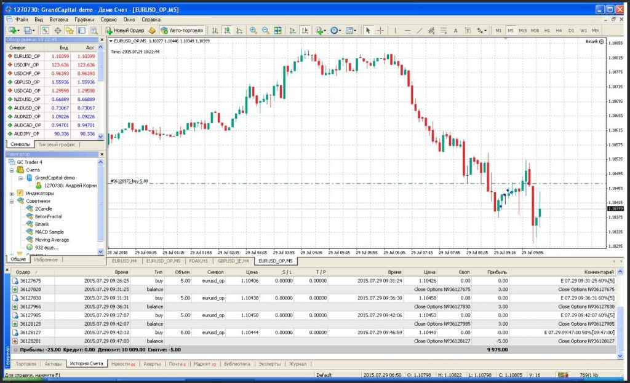Open the Data Window toolbar icon
Screen dimensions: 630x383
click(x=58, y=31)
